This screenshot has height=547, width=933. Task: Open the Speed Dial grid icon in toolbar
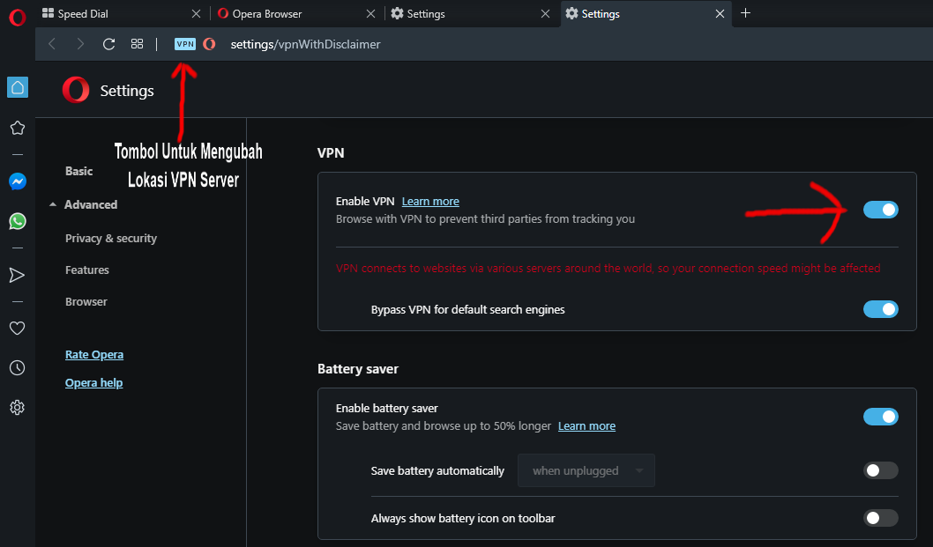pyautogui.click(x=137, y=44)
